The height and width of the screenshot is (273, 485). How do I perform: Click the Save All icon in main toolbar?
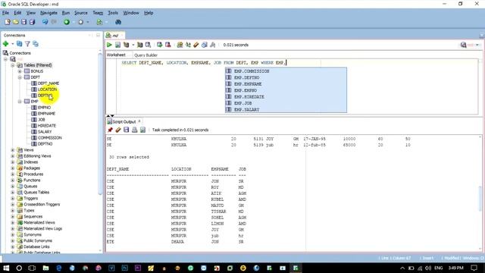pos(32,22)
